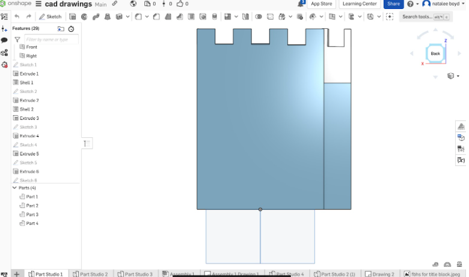469x277 pixels.
Task: Select the Revolve tool icon
Action: tap(84, 17)
